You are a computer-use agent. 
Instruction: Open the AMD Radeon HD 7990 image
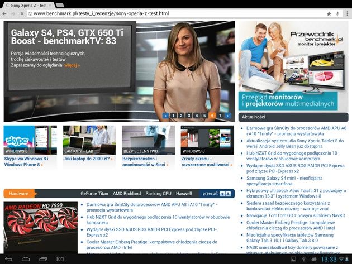coord(41,228)
